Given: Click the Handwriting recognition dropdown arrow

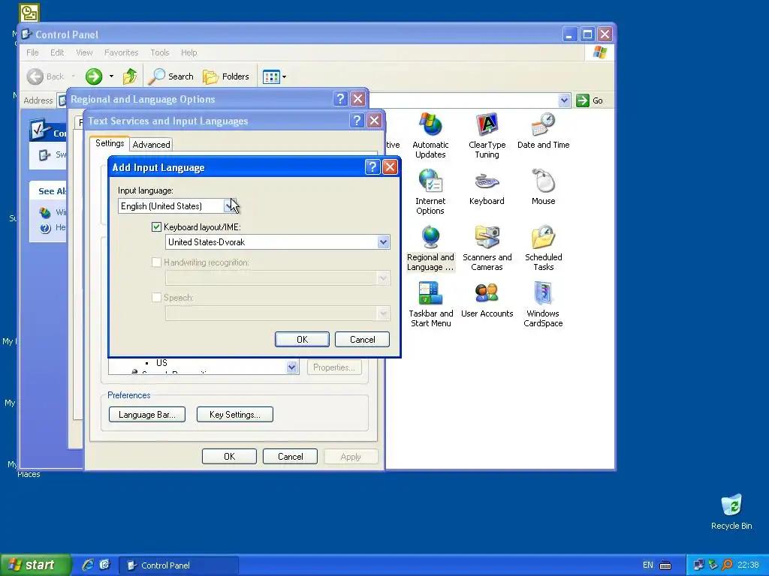Looking at the screenshot, I should pos(383,278).
